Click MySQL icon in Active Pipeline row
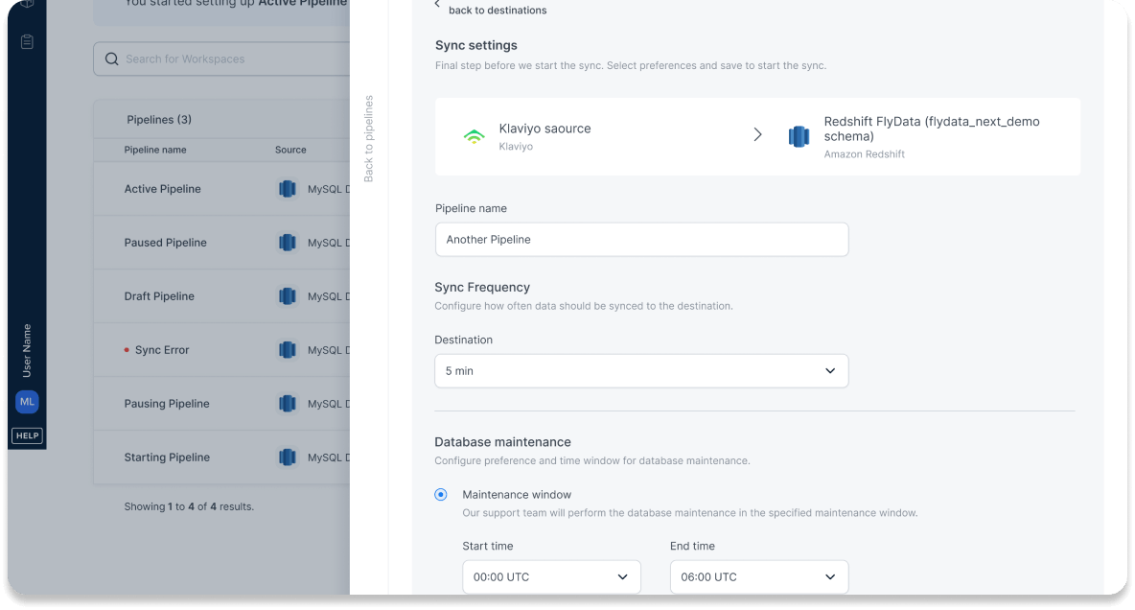 pos(287,189)
